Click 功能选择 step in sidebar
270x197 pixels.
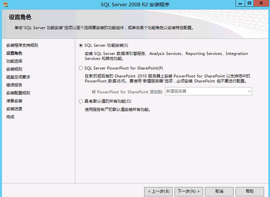tap(14, 61)
